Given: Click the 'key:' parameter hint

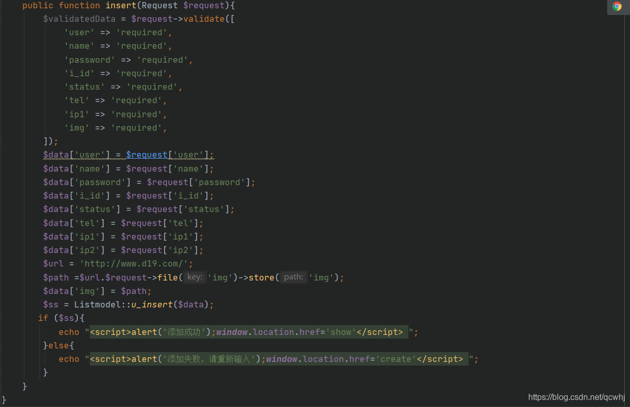Looking at the screenshot, I should coord(195,277).
